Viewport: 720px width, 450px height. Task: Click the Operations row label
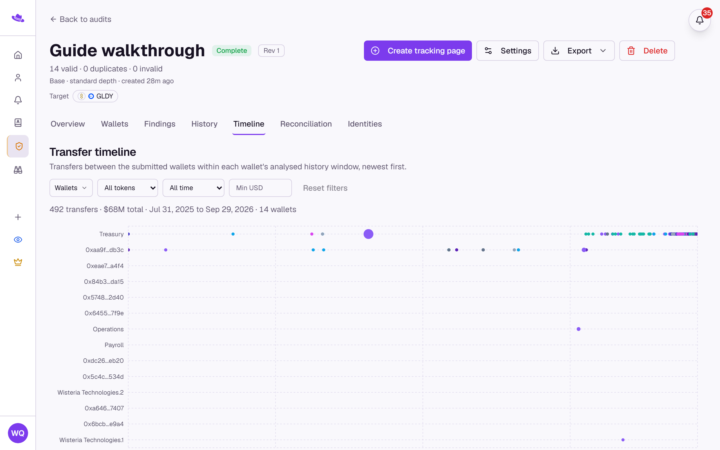click(x=108, y=329)
